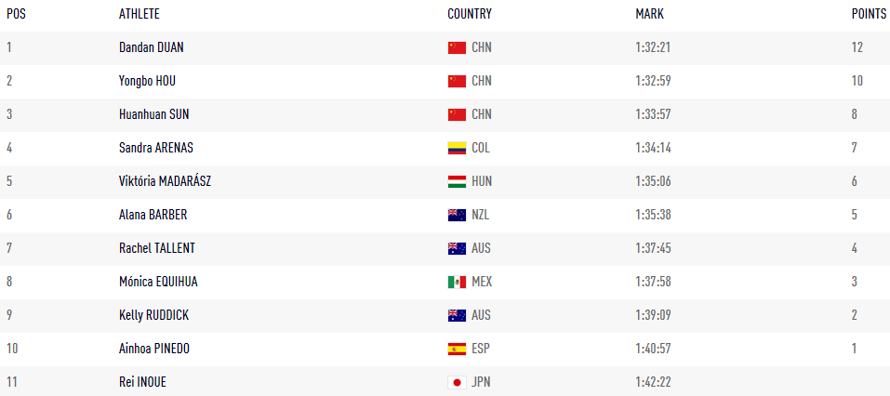This screenshot has height=396, width=890.
Task: Click the Japan flag icon
Action: click(457, 382)
